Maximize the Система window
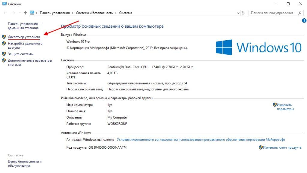307x173 pixels. pos(288,4)
